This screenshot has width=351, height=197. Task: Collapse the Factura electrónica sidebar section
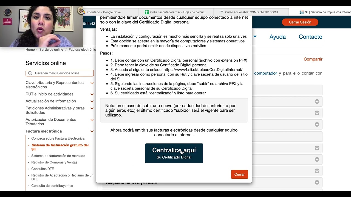pyautogui.click(x=92, y=131)
